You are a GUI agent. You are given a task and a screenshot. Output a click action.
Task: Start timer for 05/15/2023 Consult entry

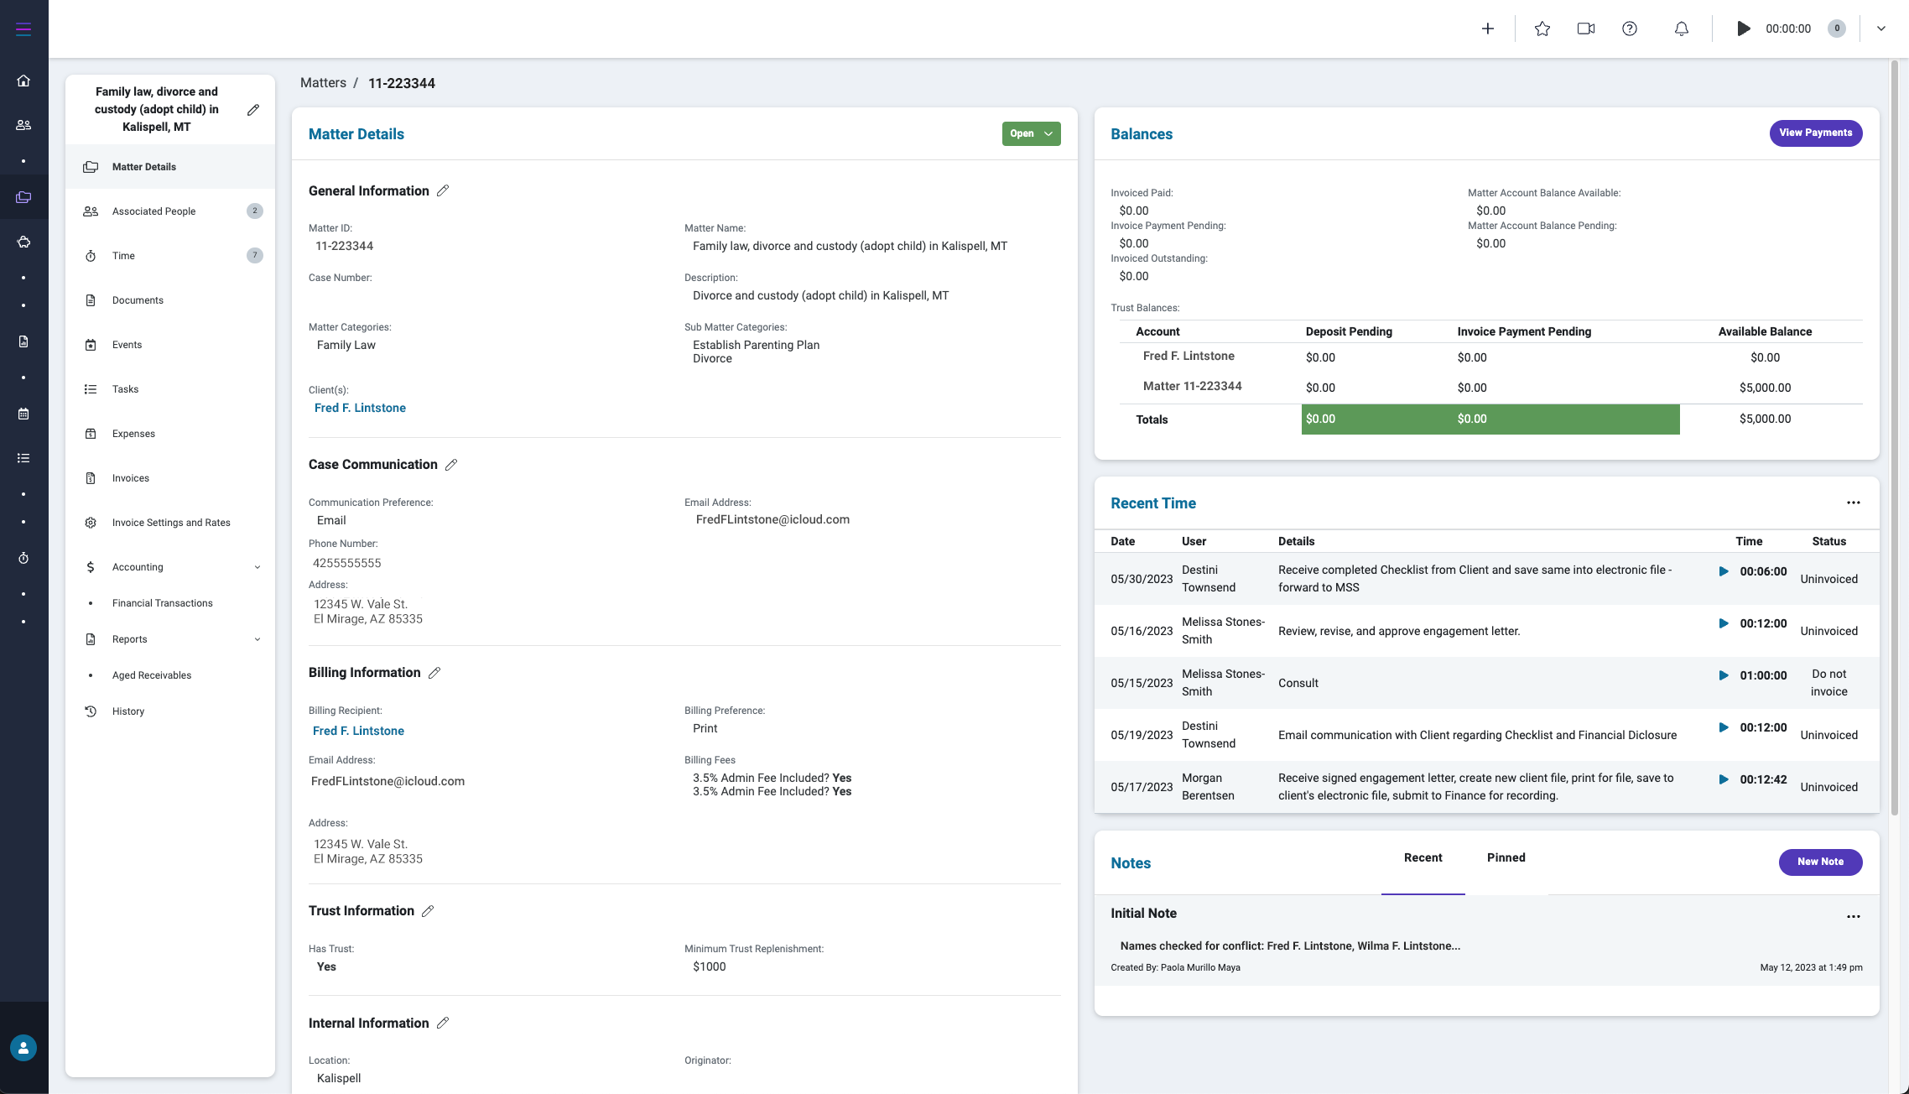(x=1724, y=675)
